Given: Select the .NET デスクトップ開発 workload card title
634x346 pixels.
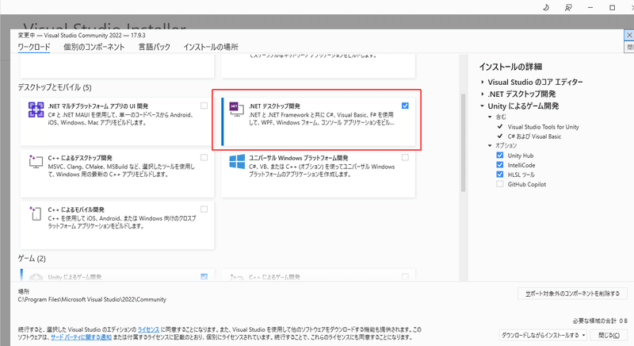Looking at the screenshot, I should click(274, 106).
